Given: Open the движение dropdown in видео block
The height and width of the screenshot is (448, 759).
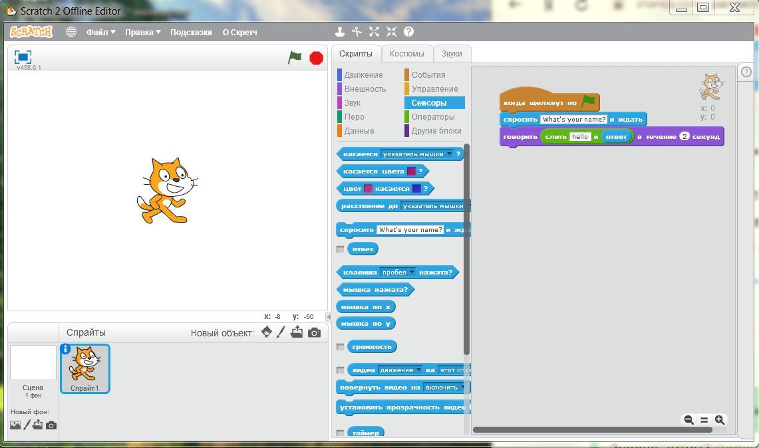Looking at the screenshot, I should pyautogui.click(x=400, y=370).
